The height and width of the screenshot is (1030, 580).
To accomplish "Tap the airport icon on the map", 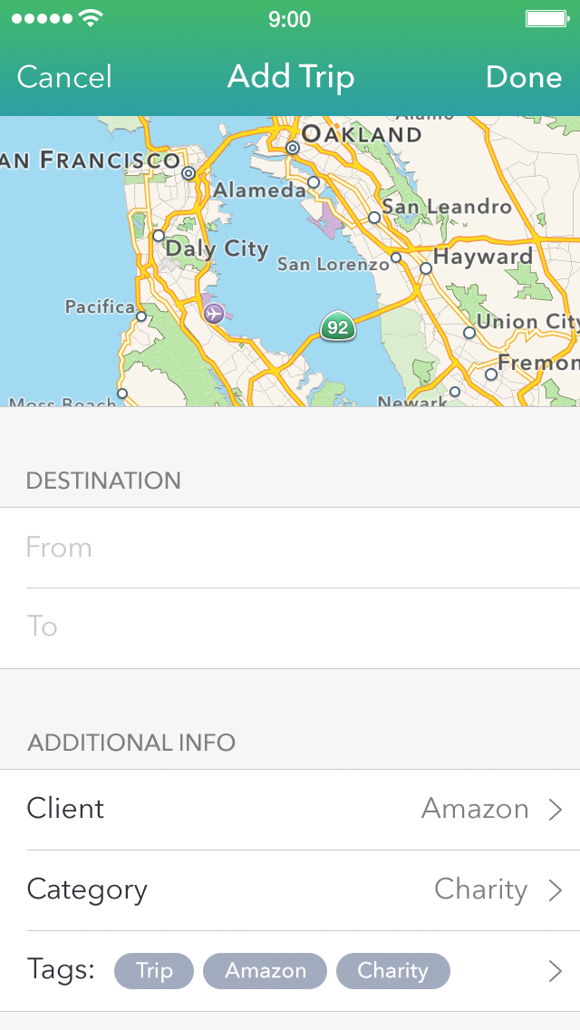I will pyautogui.click(x=214, y=314).
